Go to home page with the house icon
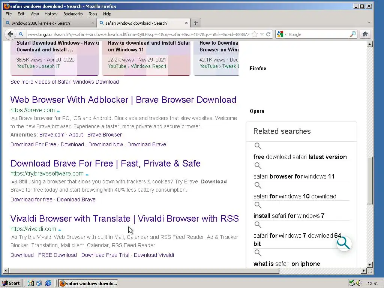The height and width of the screenshot is (288, 384). tap(365, 34)
